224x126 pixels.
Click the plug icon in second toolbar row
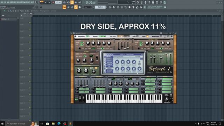pyautogui.click(x=133, y=7)
